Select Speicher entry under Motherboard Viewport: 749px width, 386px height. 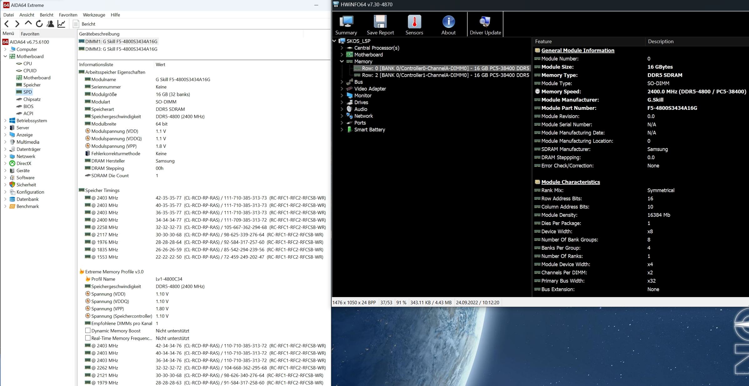click(x=32, y=85)
